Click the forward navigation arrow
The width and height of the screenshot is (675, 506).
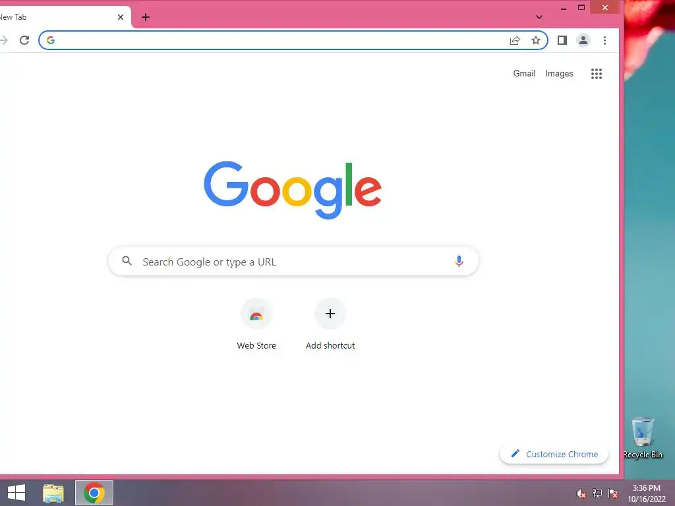pos(4,40)
